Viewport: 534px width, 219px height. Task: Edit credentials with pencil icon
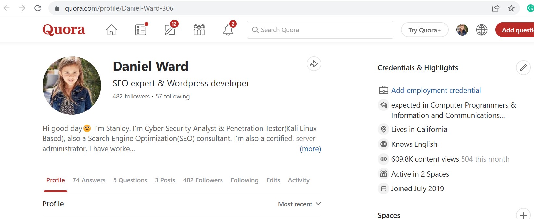coord(523,68)
